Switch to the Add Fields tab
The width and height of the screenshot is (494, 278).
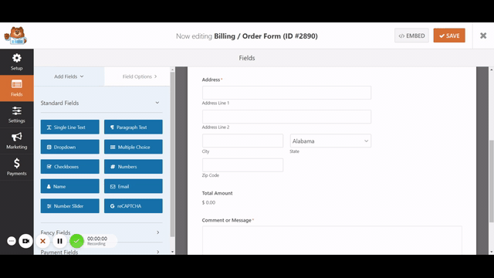[69, 76]
